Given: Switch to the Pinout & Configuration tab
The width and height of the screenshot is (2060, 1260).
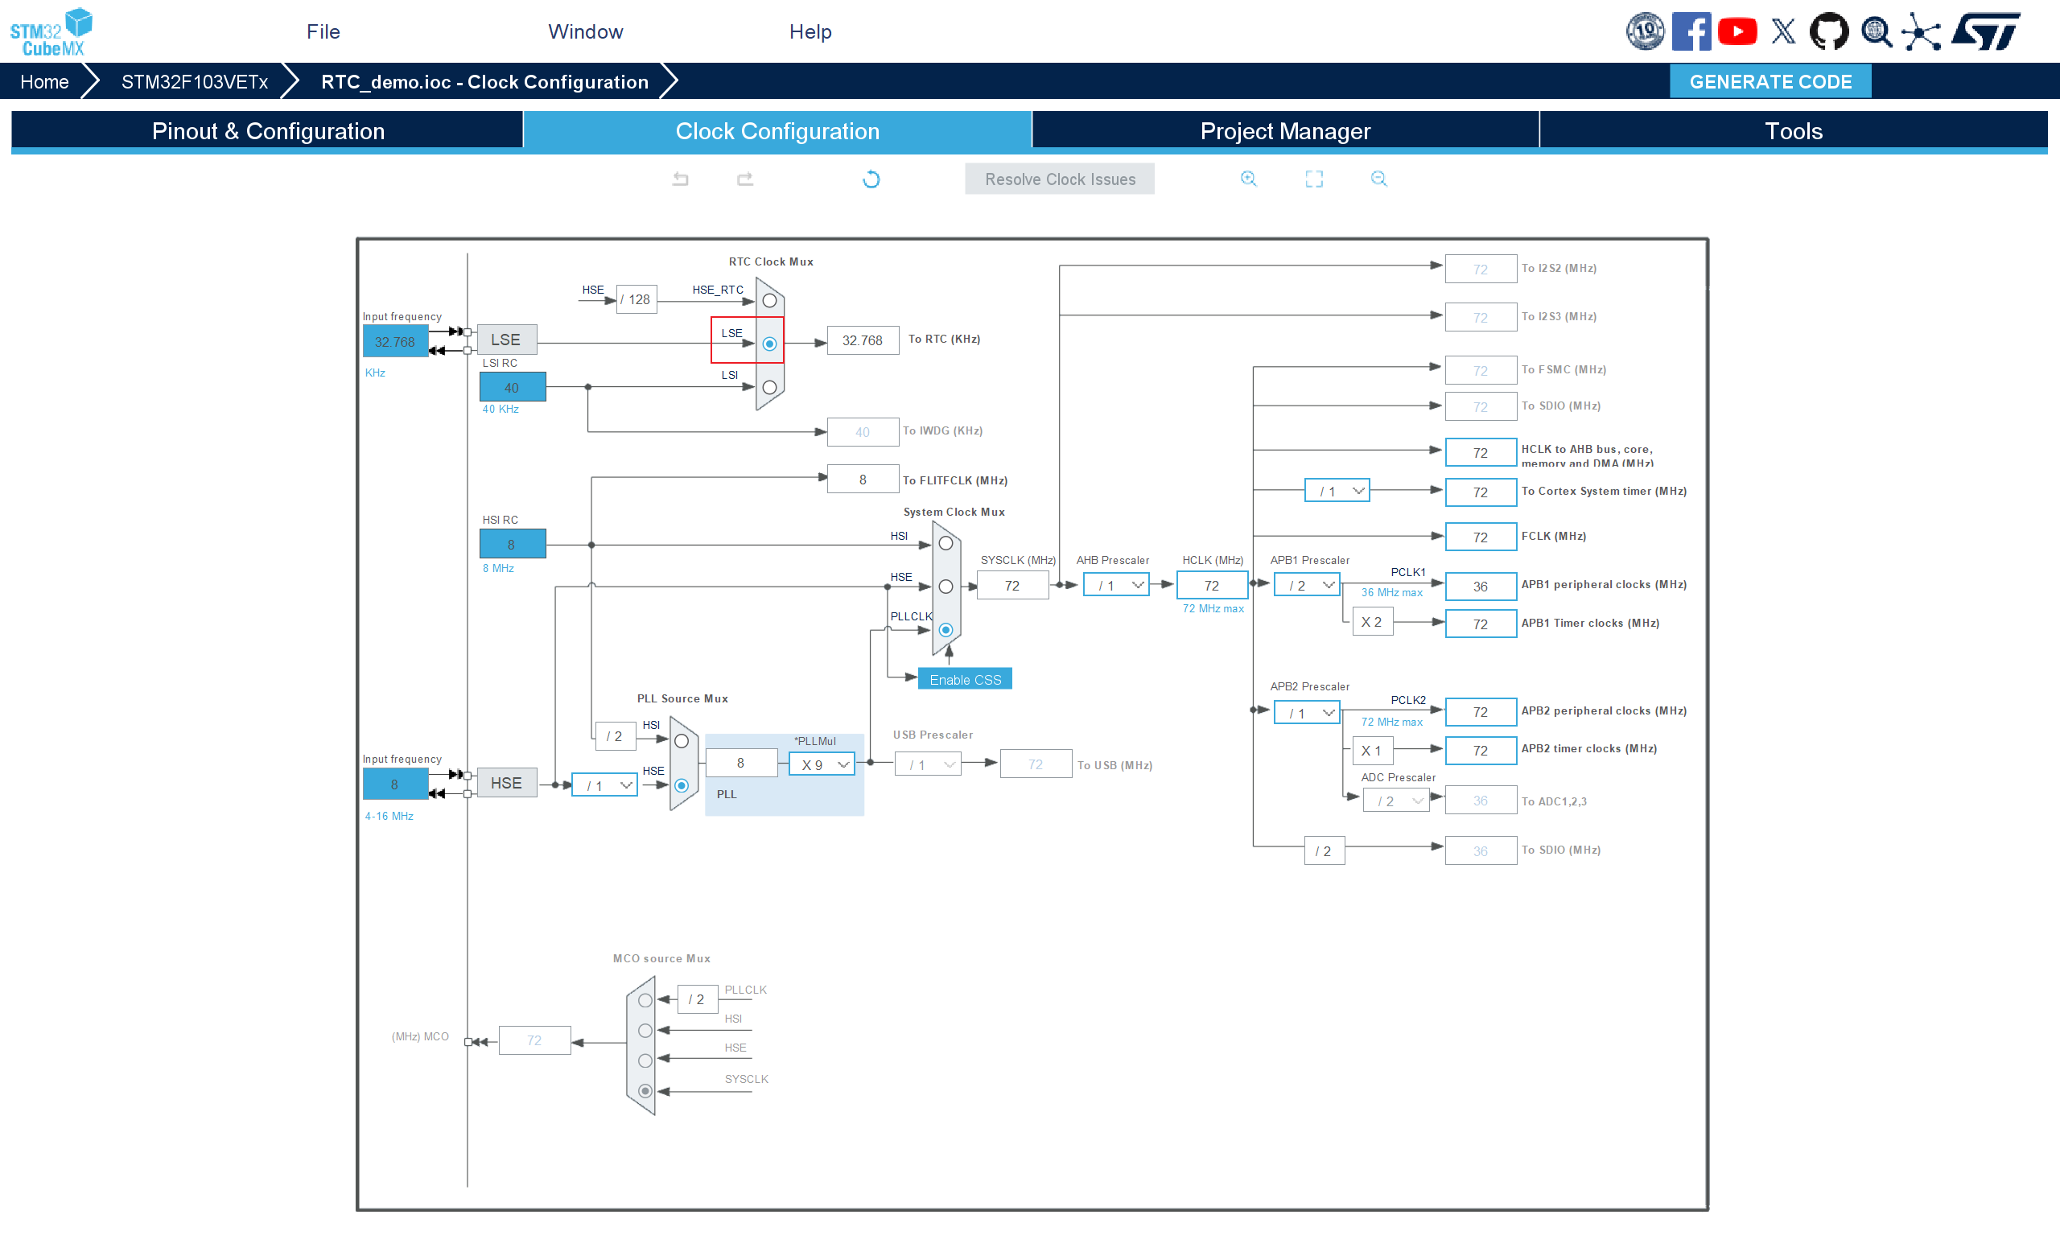Looking at the screenshot, I should 267,131.
